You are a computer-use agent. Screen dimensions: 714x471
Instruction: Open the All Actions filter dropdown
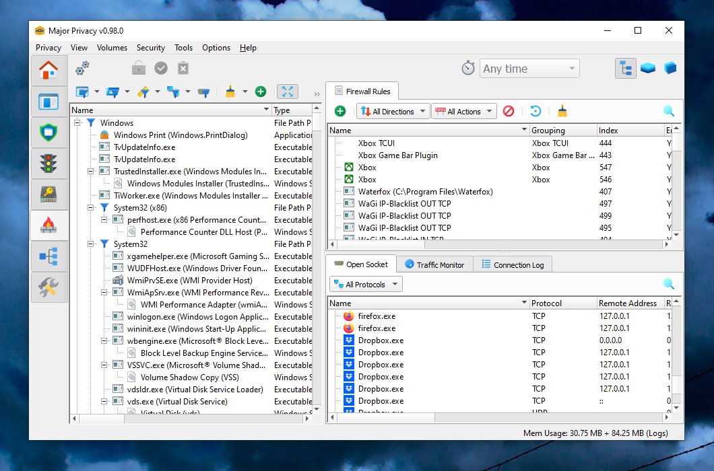coord(463,111)
